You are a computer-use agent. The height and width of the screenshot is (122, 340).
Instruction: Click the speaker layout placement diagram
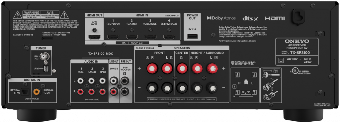(x=245, y=85)
